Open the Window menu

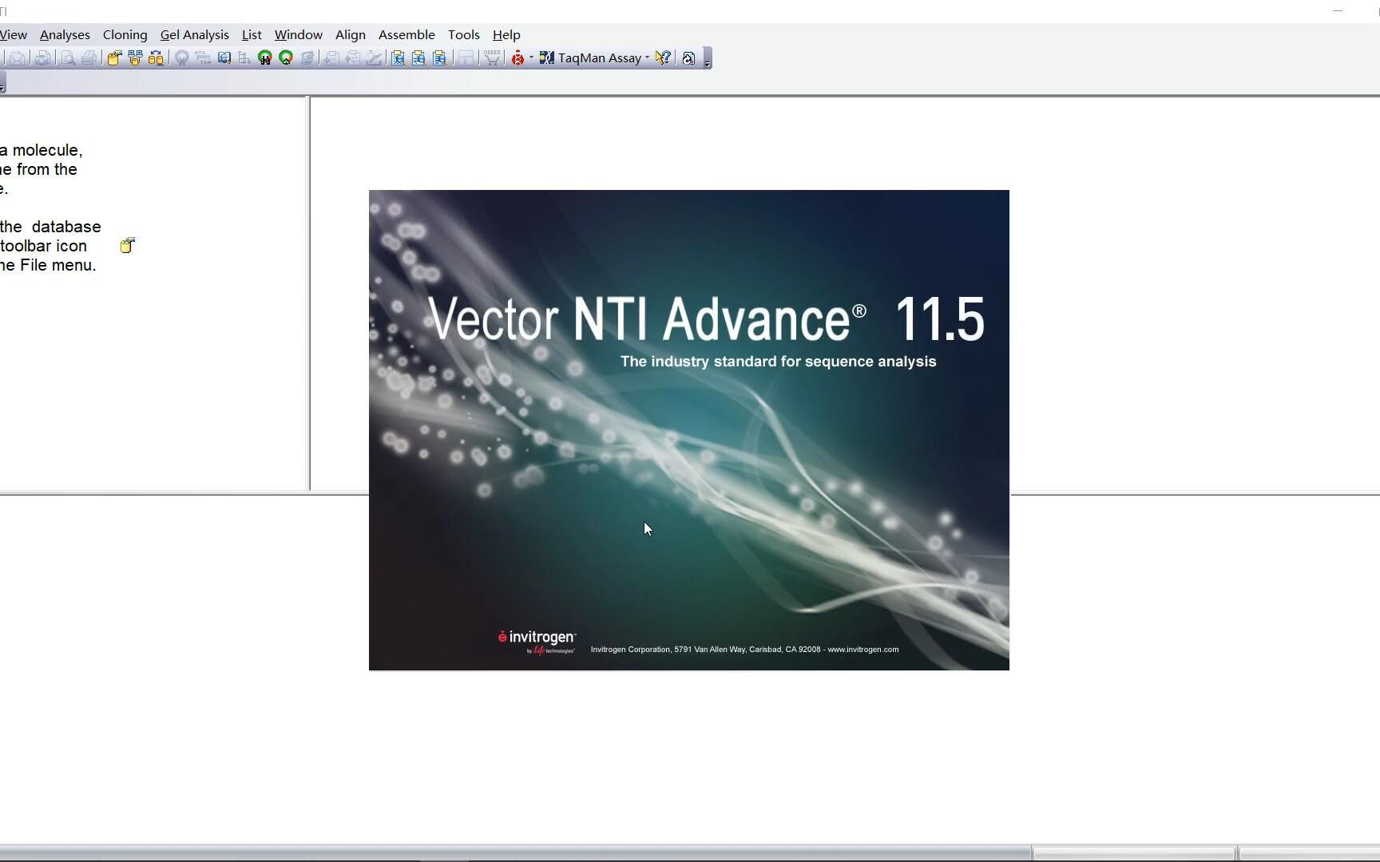pyautogui.click(x=298, y=35)
